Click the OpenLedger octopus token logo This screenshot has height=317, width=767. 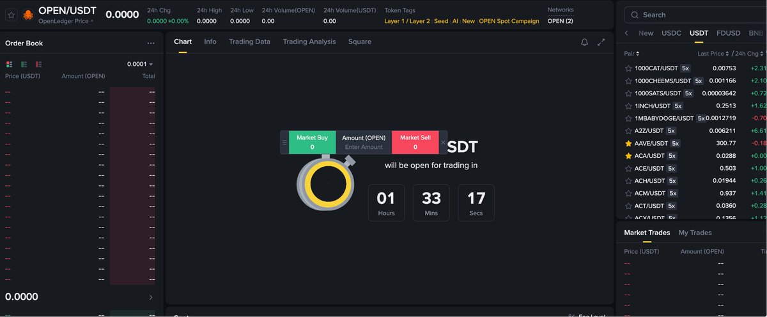coord(28,15)
